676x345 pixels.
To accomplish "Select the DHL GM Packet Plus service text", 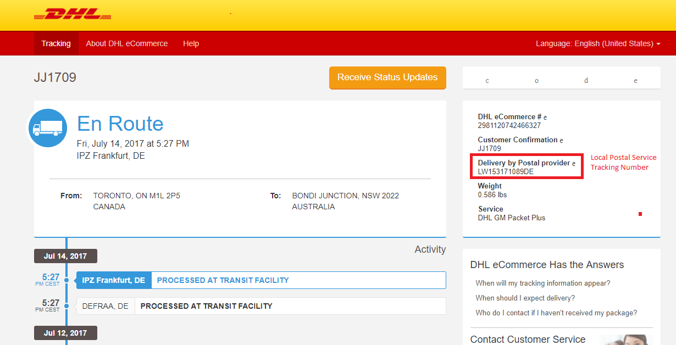I will (512, 218).
